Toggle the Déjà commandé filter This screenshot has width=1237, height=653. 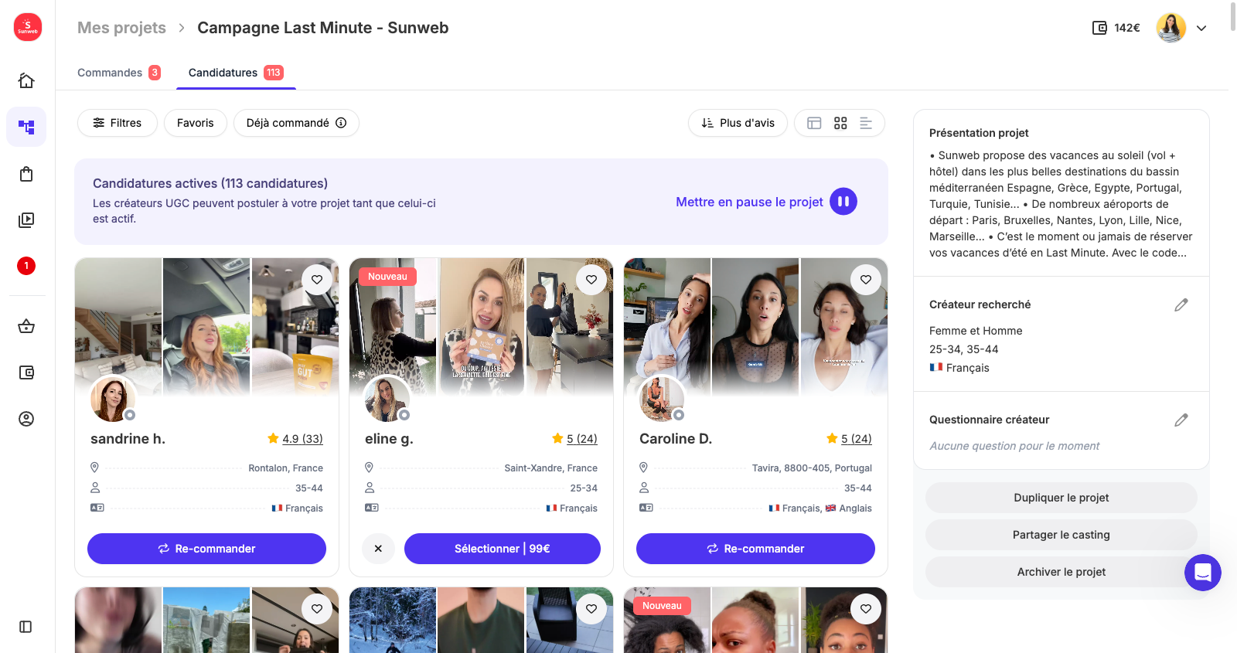(296, 123)
